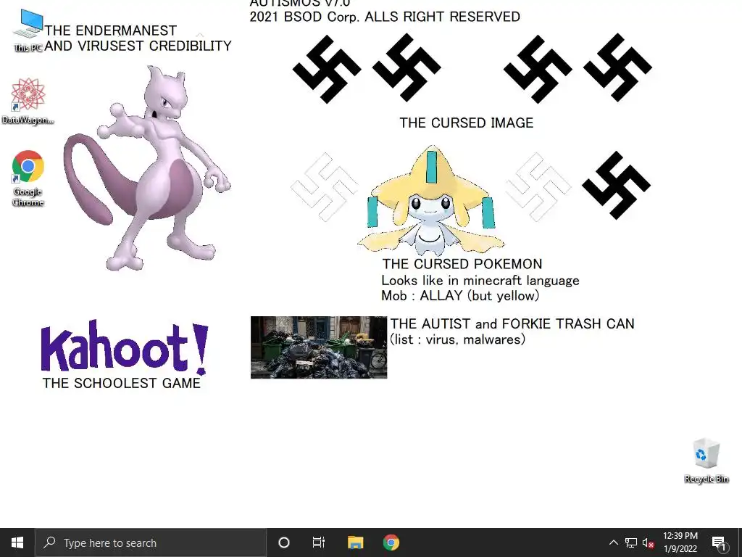742x557 pixels.
Task: Select the Google Chrome desktop shortcut
Action: (28, 178)
